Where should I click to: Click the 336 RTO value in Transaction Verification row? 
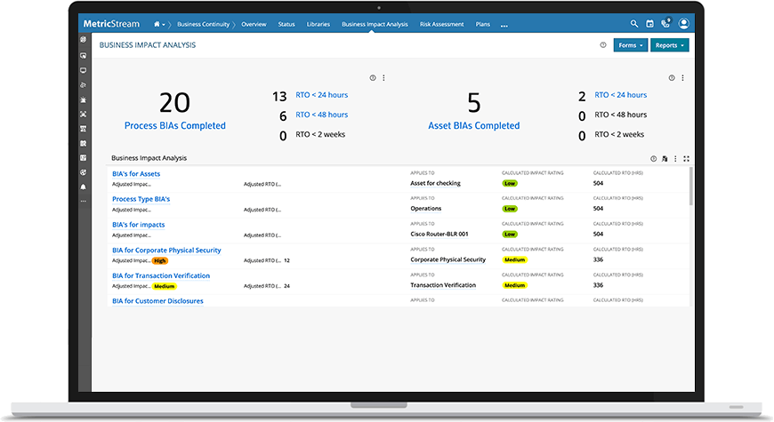598,285
